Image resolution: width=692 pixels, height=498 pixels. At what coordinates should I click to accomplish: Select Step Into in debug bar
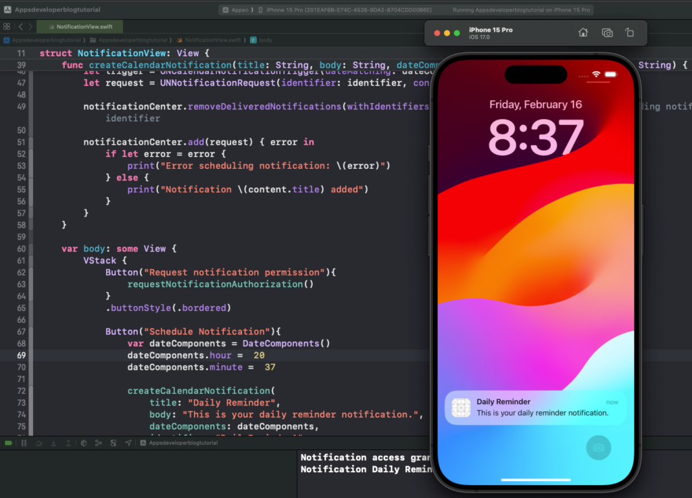tap(53, 443)
